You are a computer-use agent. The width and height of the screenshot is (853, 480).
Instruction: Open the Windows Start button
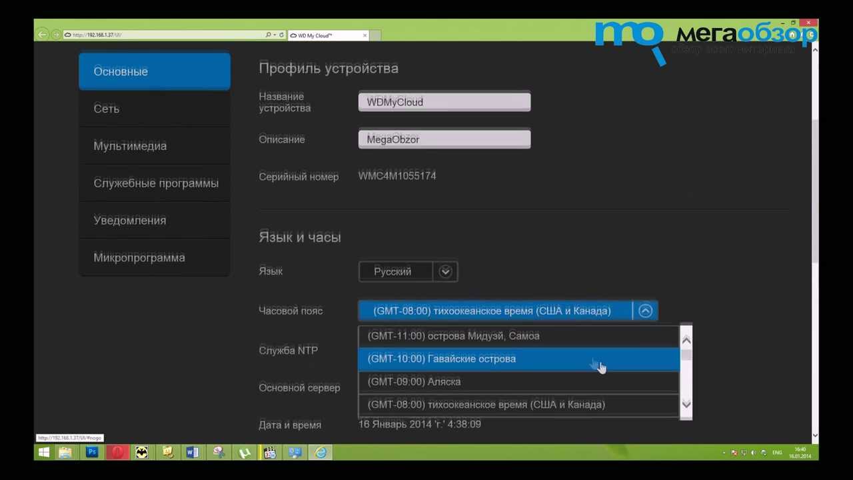point(44,453)
